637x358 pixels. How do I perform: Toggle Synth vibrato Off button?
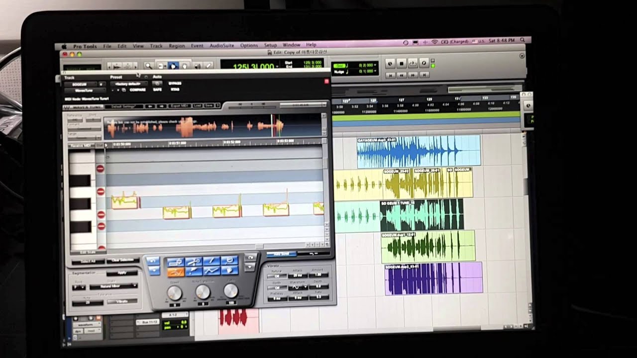[x=277, y=288]
